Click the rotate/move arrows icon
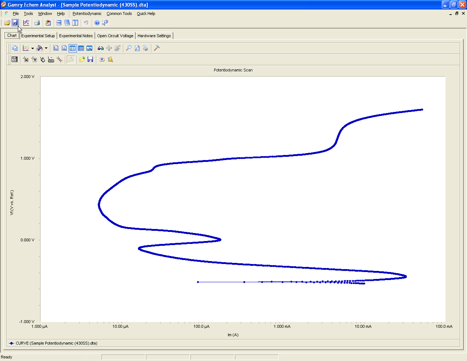The height and width of the screenshot is (361, 467). [109, 48]
